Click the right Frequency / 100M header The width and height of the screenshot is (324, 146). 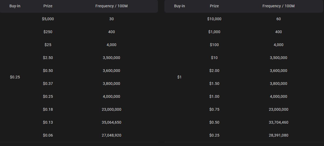click(279, 6)
